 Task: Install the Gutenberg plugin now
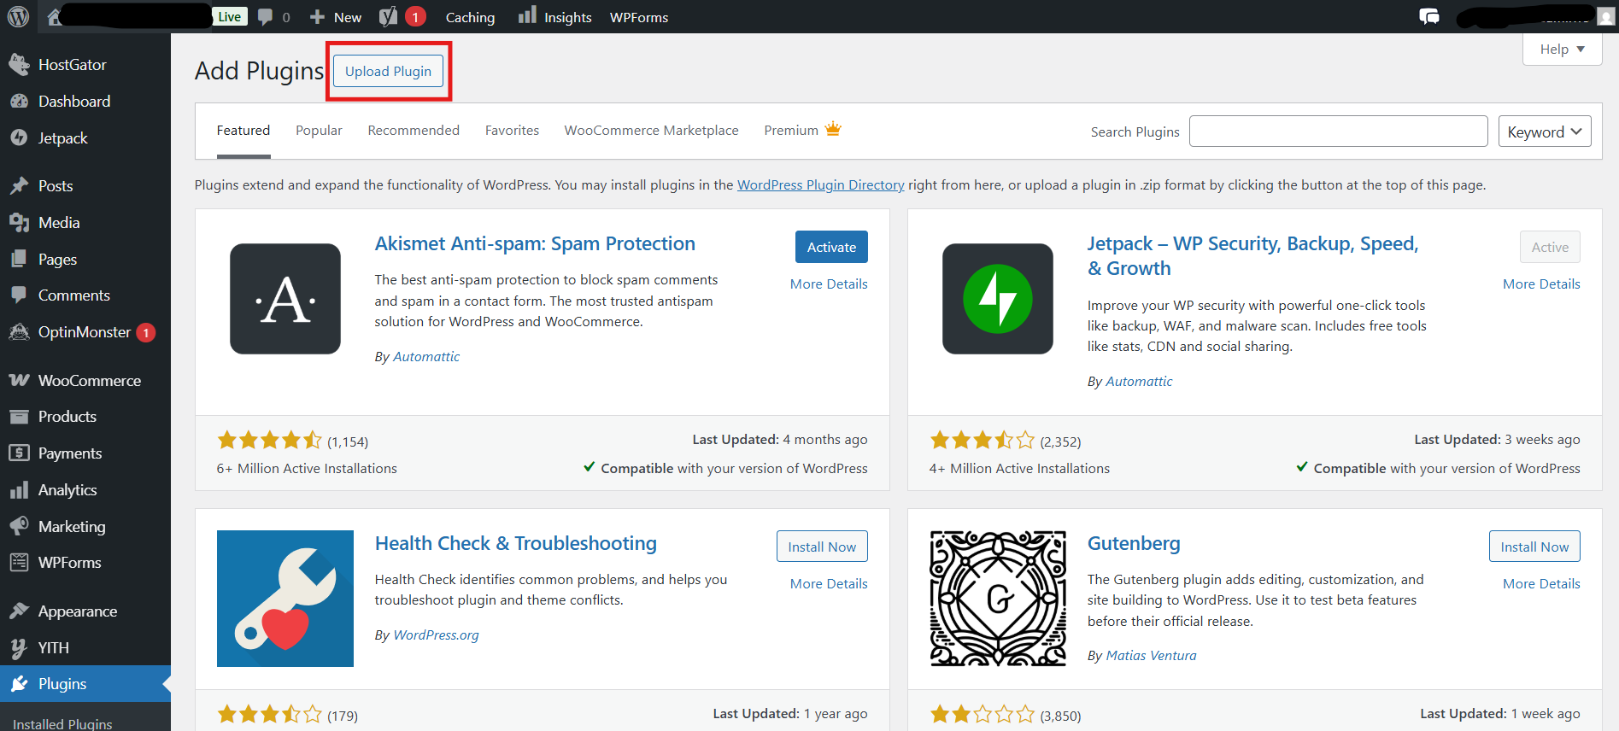pyautogui.click(x=1534, y=547)
